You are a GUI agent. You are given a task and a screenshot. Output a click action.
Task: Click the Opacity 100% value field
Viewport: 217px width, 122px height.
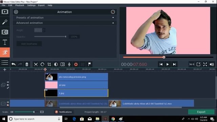tap(74, 37)
